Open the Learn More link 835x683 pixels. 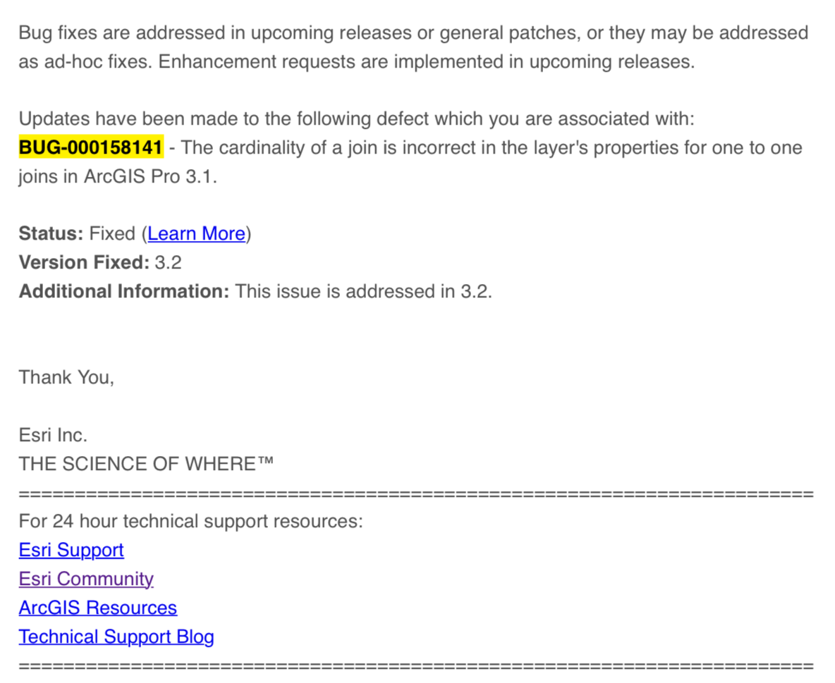tap(196, 234)
